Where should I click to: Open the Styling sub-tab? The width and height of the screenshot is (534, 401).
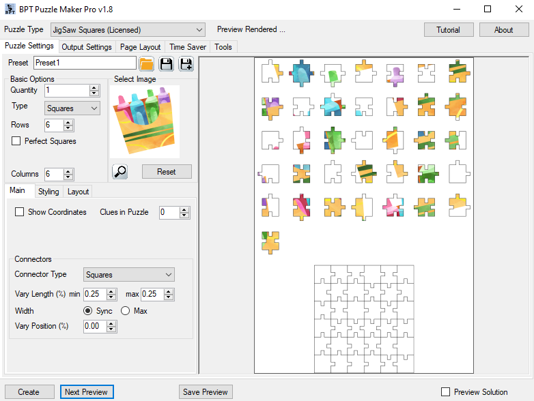pyautogui.click(x=48, y=192)
